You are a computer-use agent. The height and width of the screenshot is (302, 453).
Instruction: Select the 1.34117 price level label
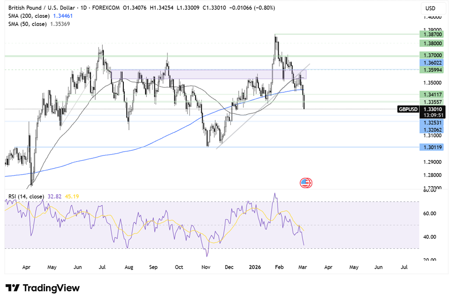pos(431,94)
